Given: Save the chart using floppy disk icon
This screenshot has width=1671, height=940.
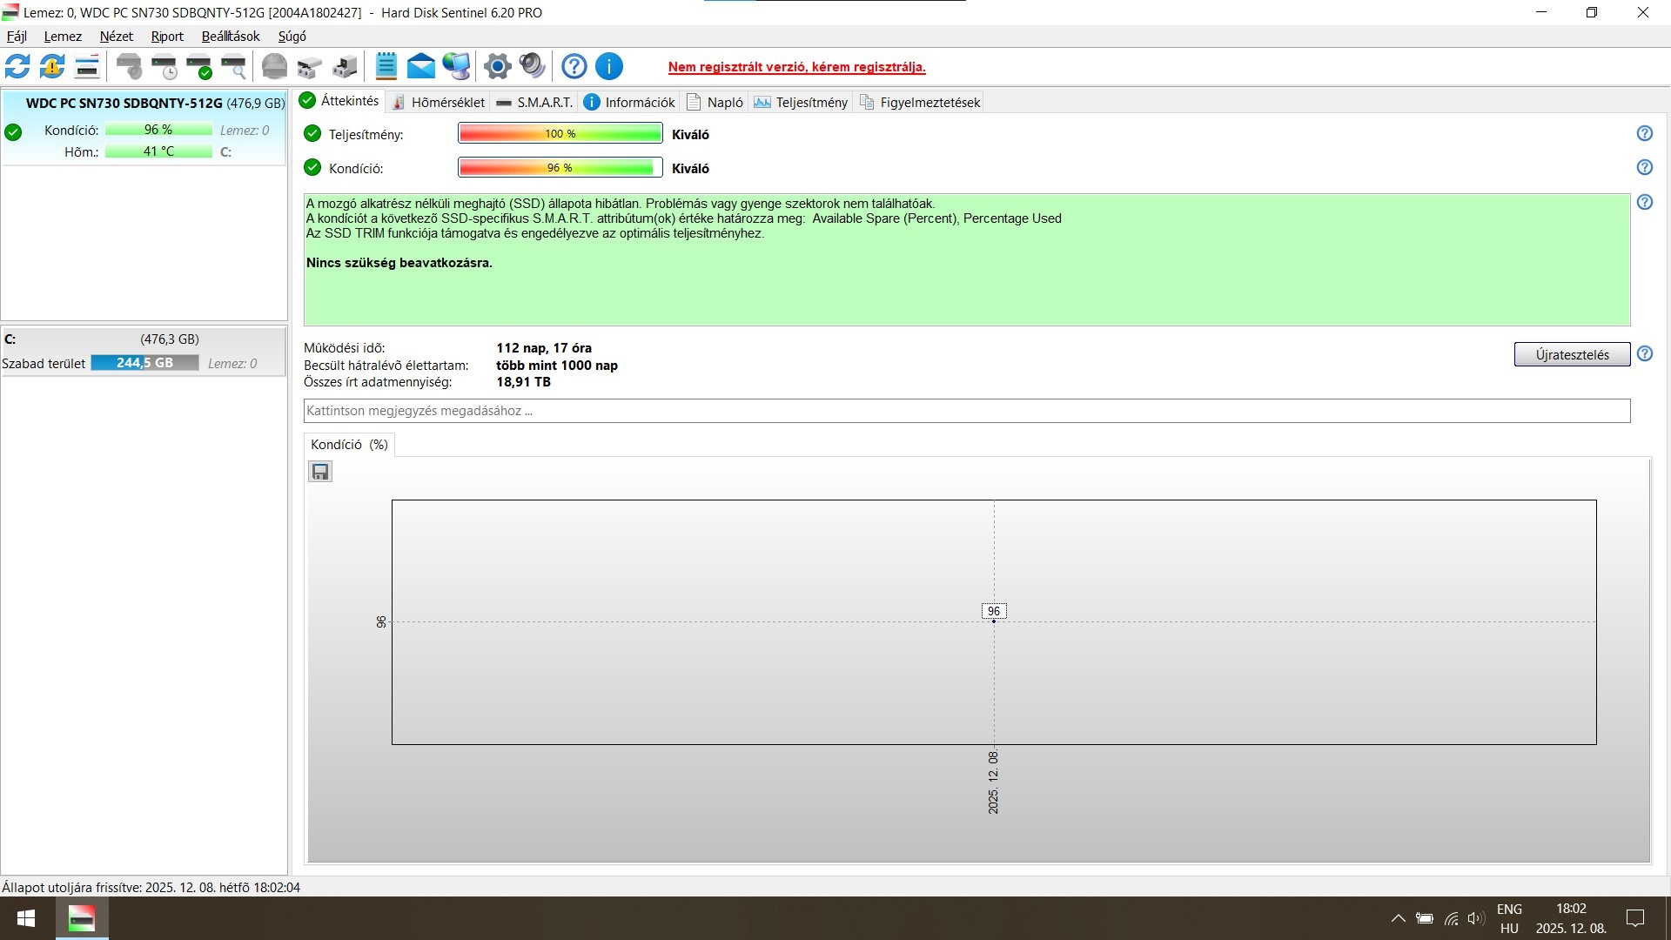Looking at the screenshot, I should coord(320,472).
